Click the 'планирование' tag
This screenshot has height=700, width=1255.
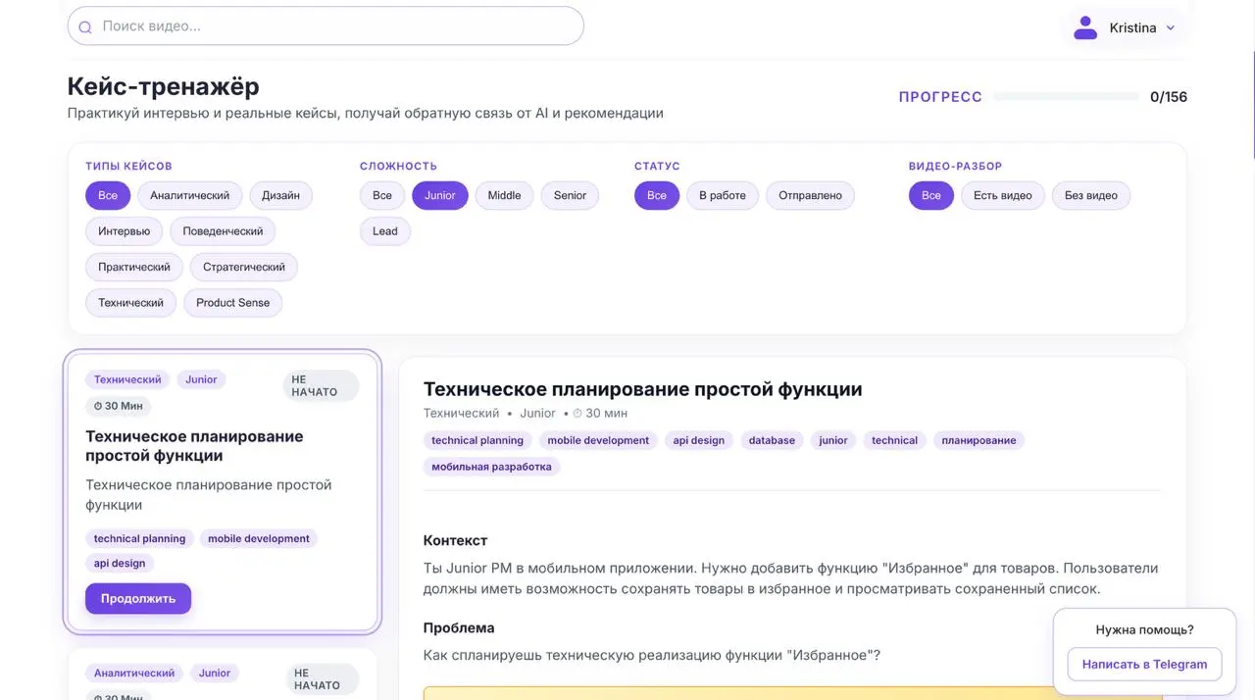click(979, 440)
